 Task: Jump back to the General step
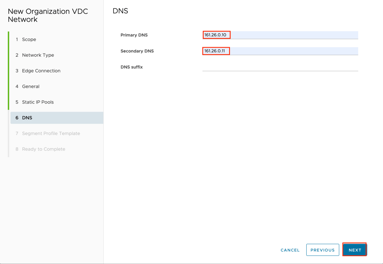30,87
